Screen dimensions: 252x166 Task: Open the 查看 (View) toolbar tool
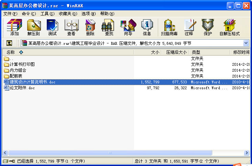71,27
